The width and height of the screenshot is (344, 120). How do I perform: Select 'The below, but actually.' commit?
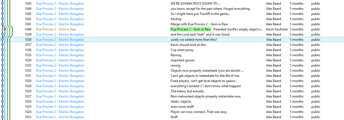[x=188, y=91]
